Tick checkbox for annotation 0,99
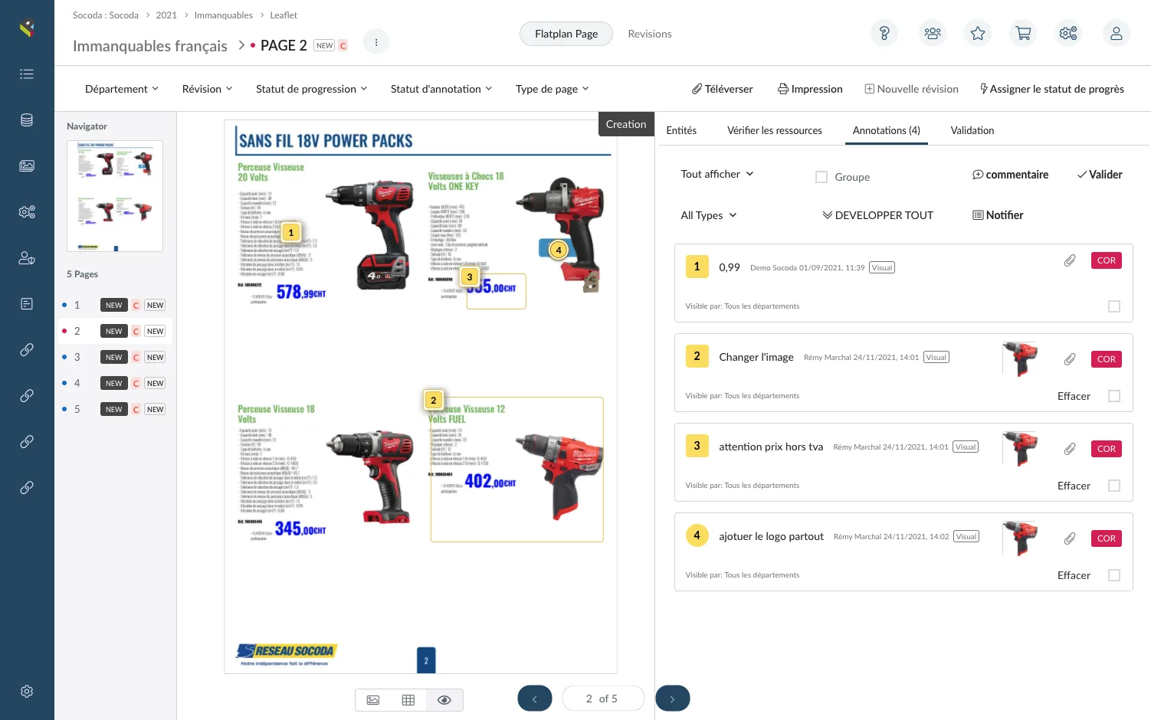The image size is (1151, 720). (1114, 306)
